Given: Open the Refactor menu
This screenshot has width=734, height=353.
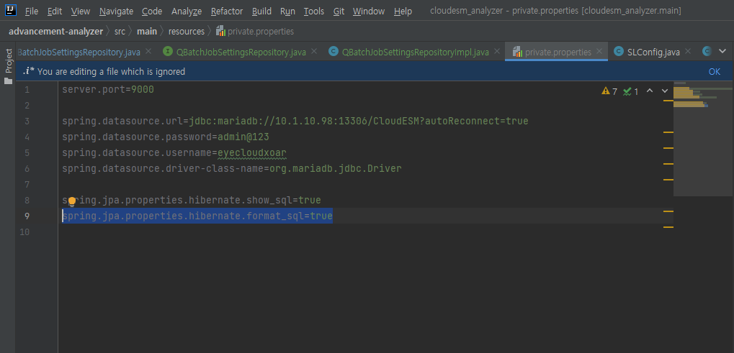Looking at the screenshot, I should 227,12.
